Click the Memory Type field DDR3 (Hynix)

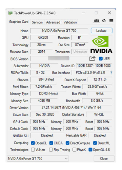(48, 93)
